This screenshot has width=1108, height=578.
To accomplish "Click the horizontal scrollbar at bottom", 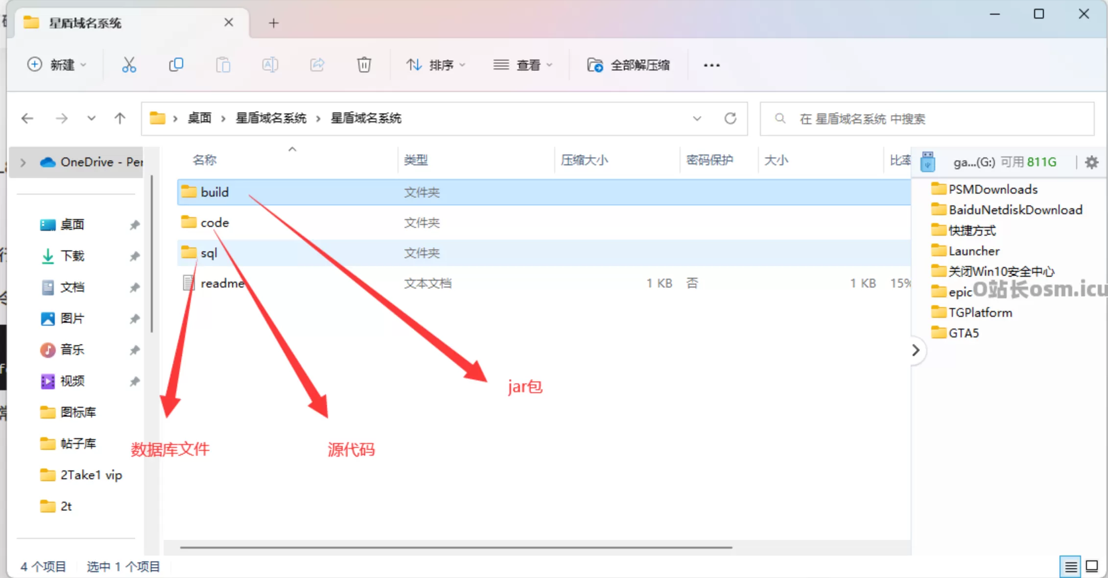I will pyautogui.click(x=455, y=548).
